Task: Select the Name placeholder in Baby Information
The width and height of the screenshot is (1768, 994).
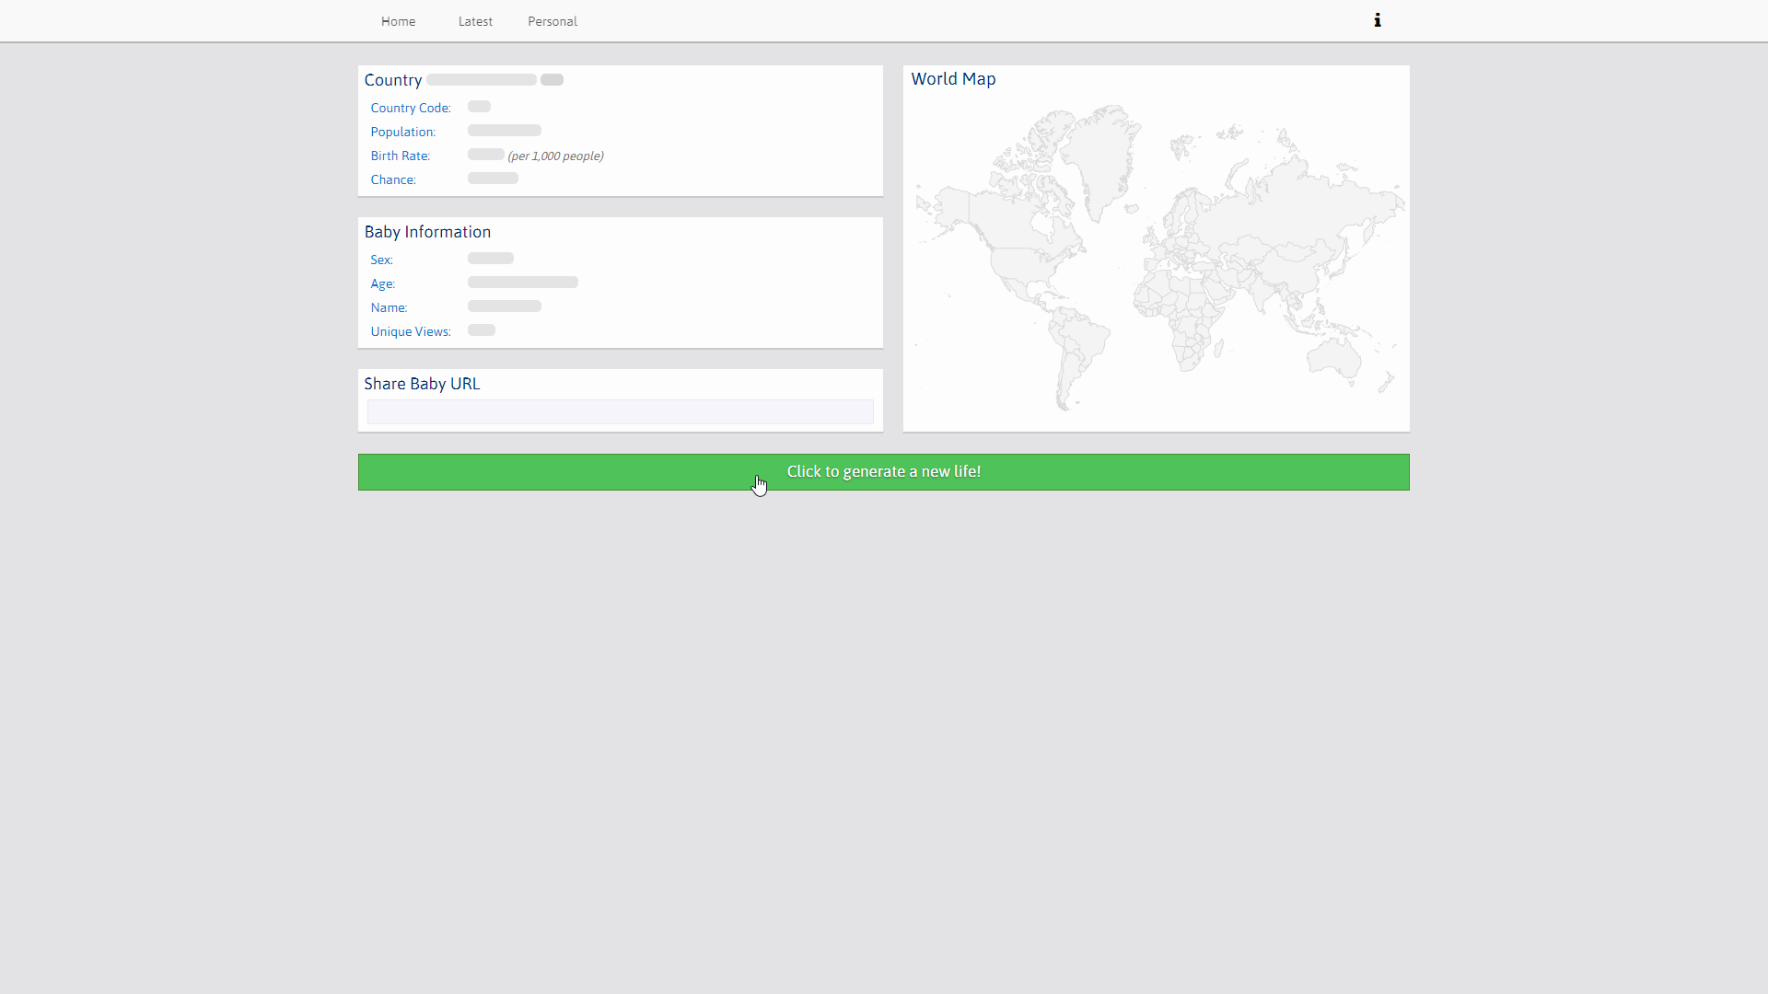Action: [503, 306]
